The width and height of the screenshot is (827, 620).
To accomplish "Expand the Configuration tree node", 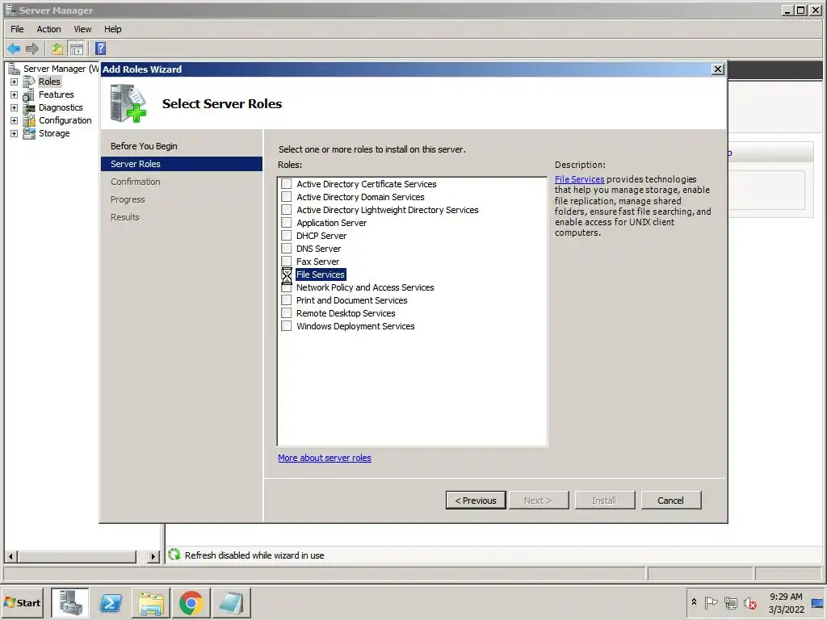I will click(15, 121).
